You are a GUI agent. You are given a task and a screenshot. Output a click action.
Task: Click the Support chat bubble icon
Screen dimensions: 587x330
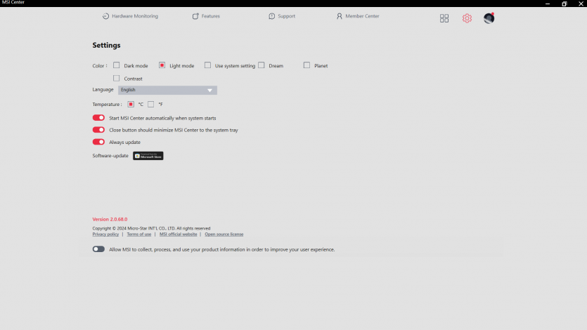point(272,16)
